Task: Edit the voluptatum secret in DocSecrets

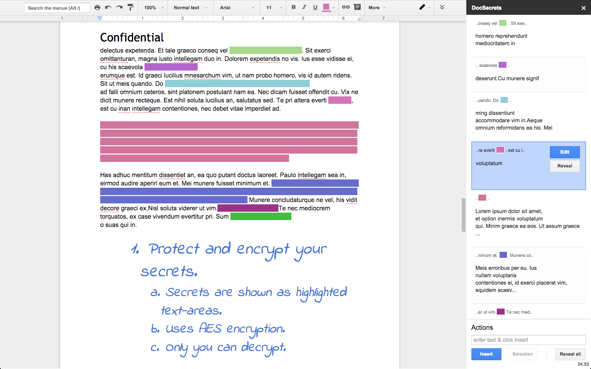Action: [565, 152]
